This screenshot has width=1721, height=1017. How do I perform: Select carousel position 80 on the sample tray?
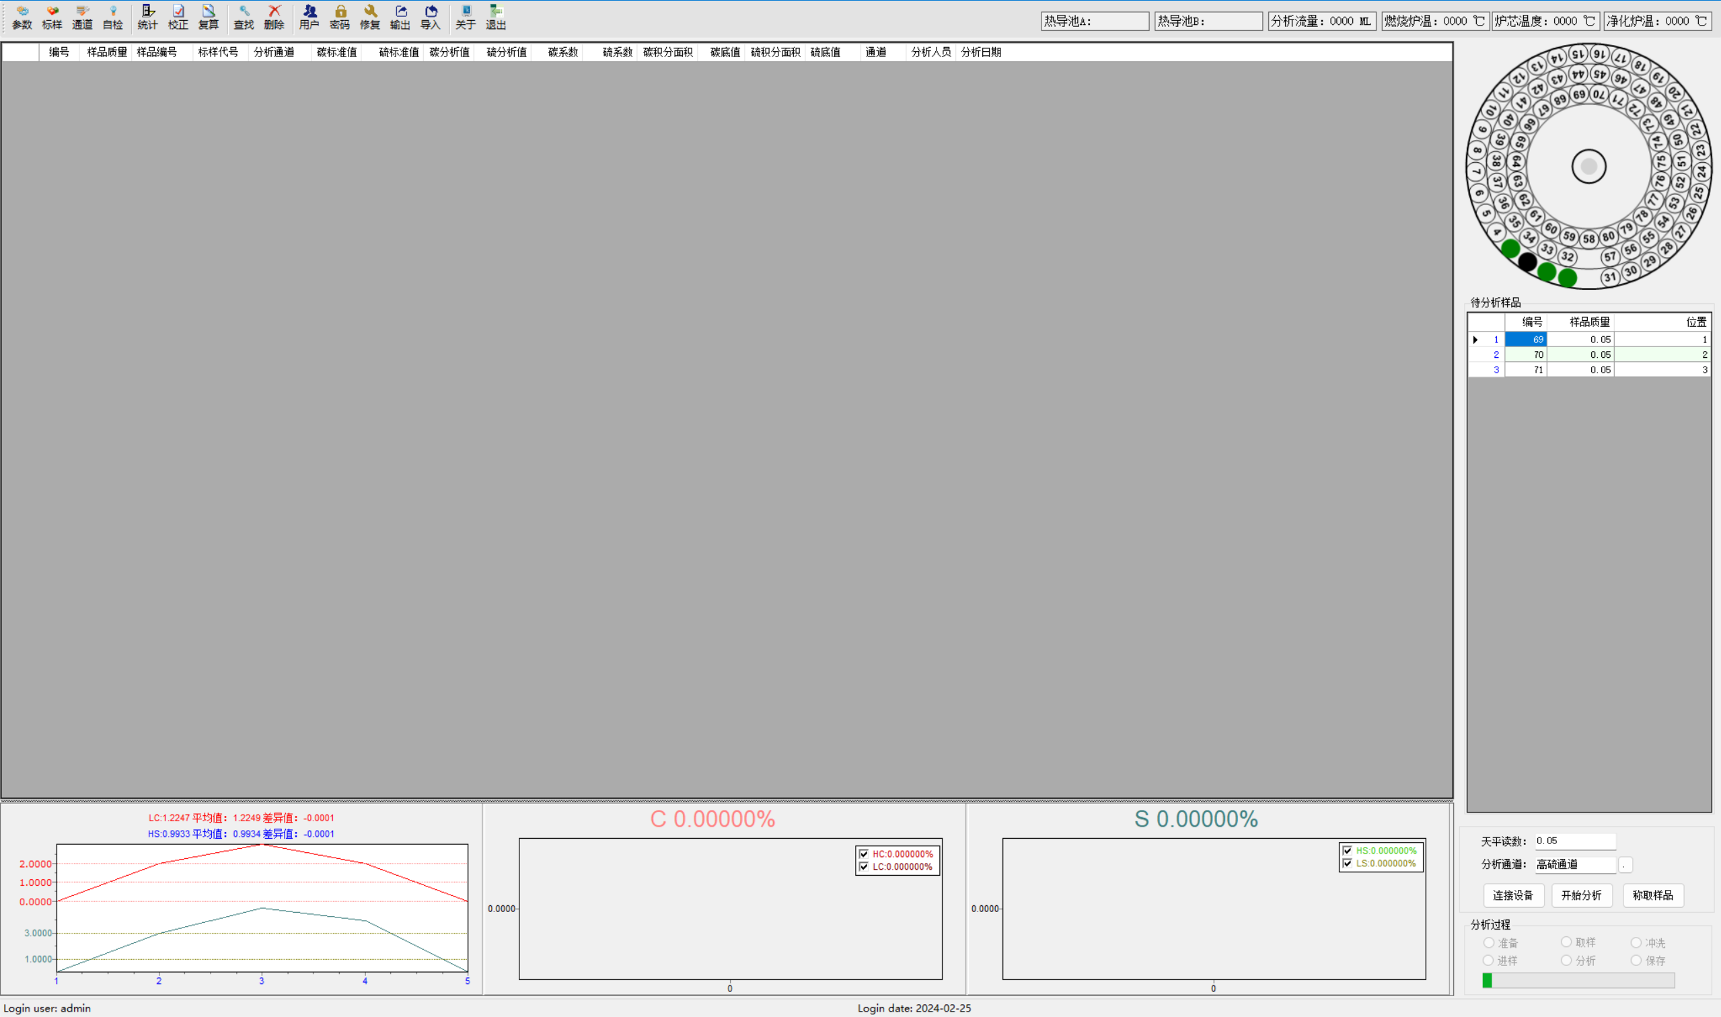[x=1608, y=237]
